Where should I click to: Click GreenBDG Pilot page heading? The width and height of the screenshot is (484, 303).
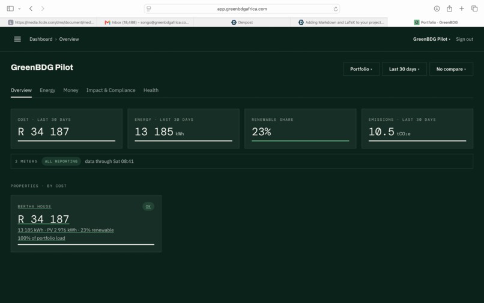click(x=41, y=67)
